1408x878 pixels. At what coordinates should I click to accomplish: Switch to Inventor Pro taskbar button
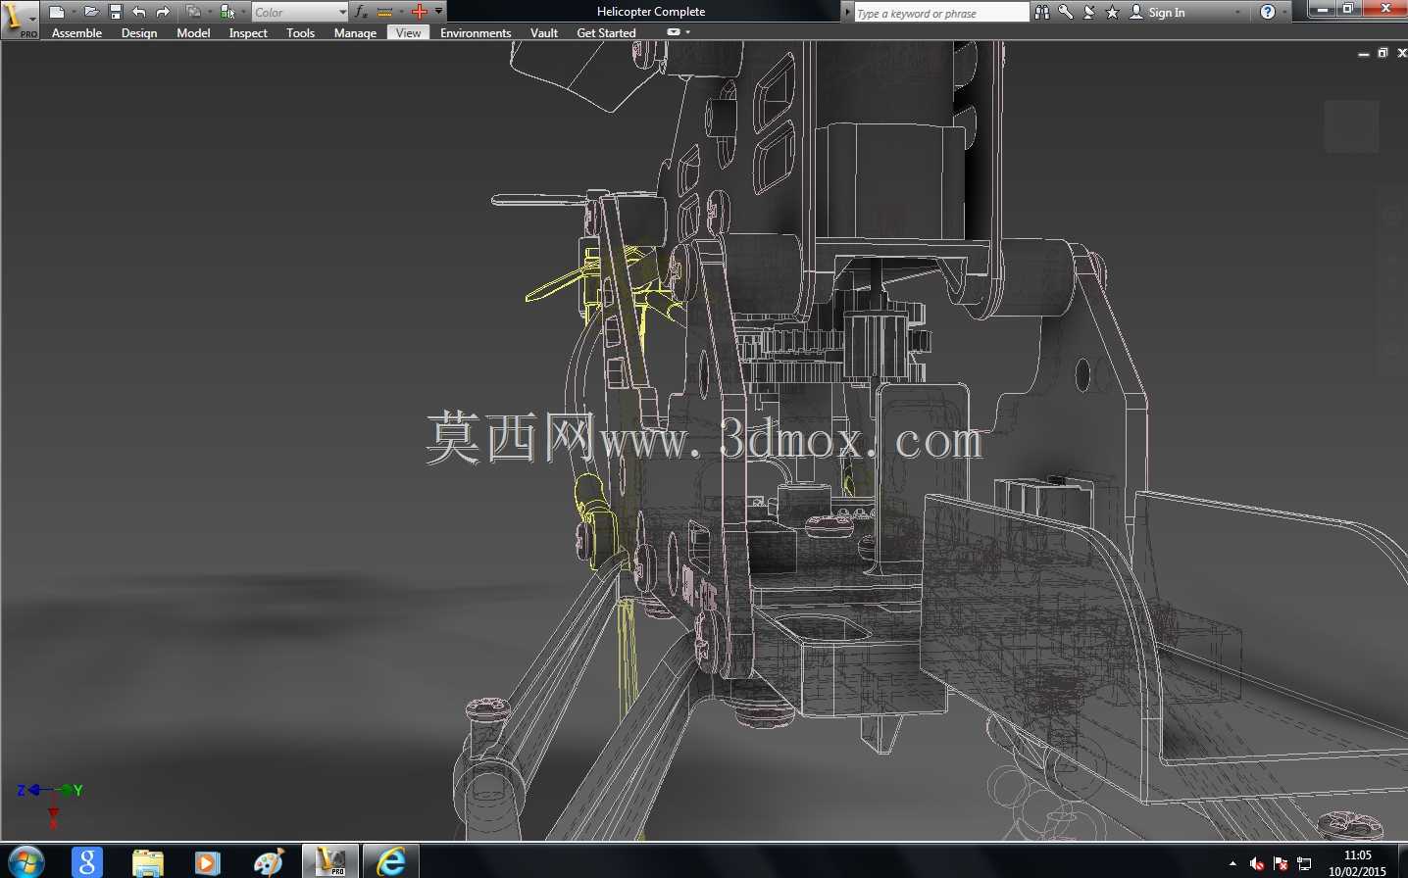pos(330,861)
